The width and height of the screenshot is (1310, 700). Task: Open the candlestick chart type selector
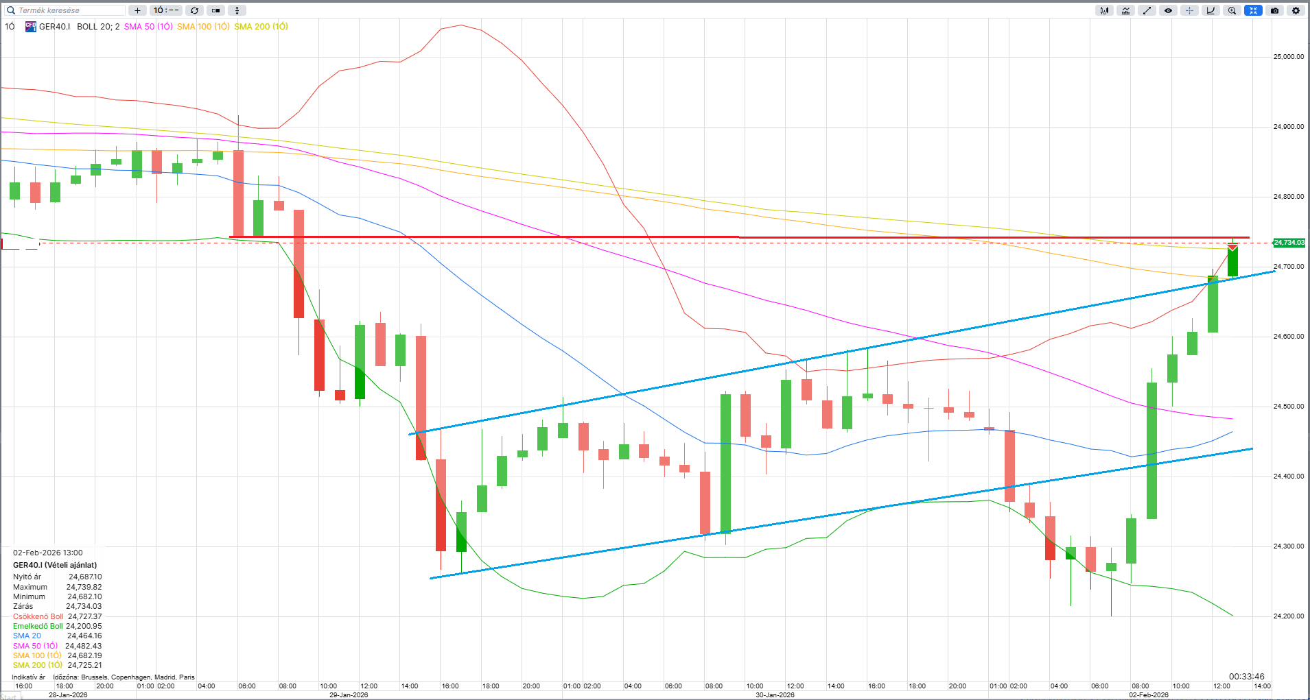tap(1104, 10)
